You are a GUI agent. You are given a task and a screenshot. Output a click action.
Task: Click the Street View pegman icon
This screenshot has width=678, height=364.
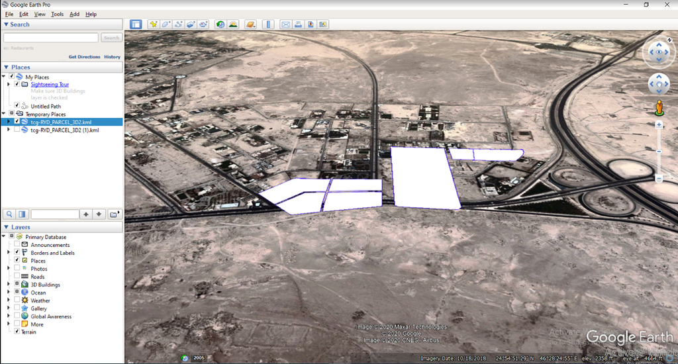pyautogui.click(x=659, y=108)
